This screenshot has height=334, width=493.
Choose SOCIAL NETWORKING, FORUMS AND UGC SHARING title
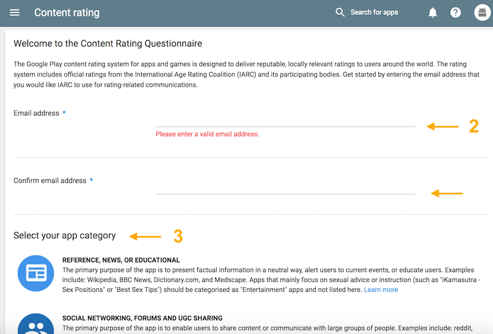[142, 318]
